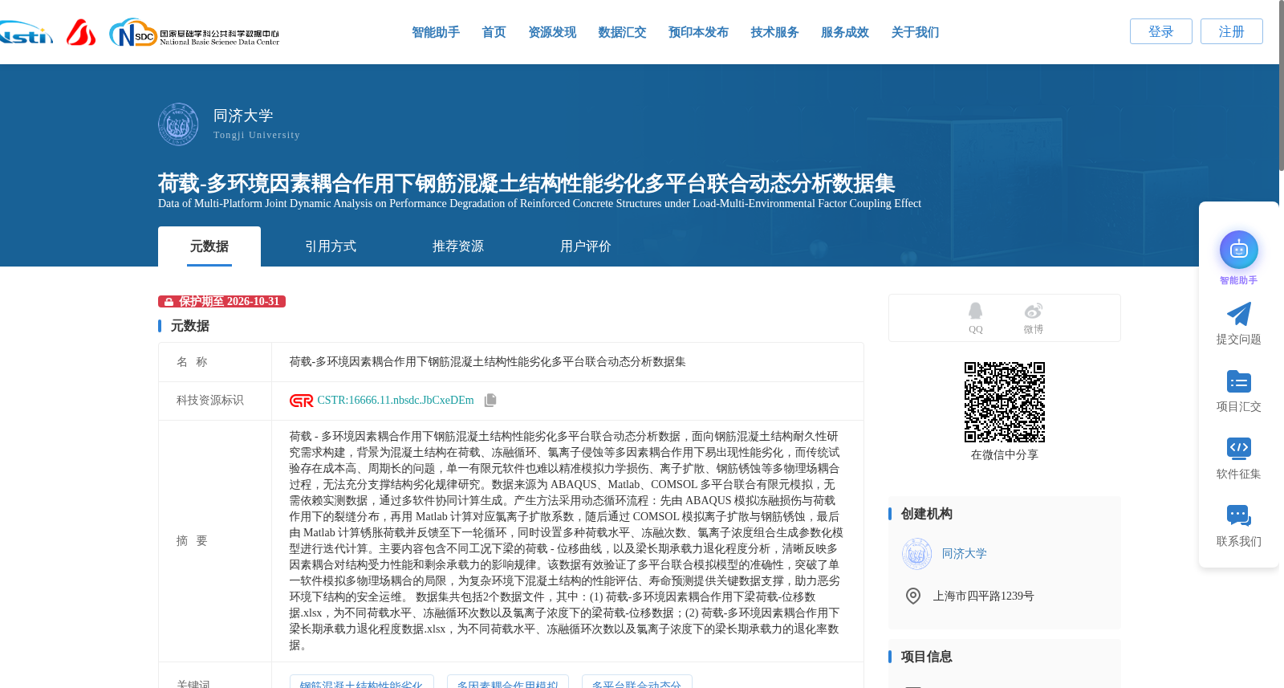This screenshot has height=688, width=1284.
Task: Click the 创建机构 section heading
Action: coord(927,514)
